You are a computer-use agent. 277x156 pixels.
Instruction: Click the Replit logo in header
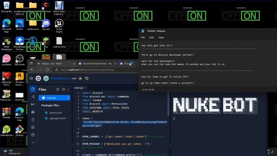38,78
